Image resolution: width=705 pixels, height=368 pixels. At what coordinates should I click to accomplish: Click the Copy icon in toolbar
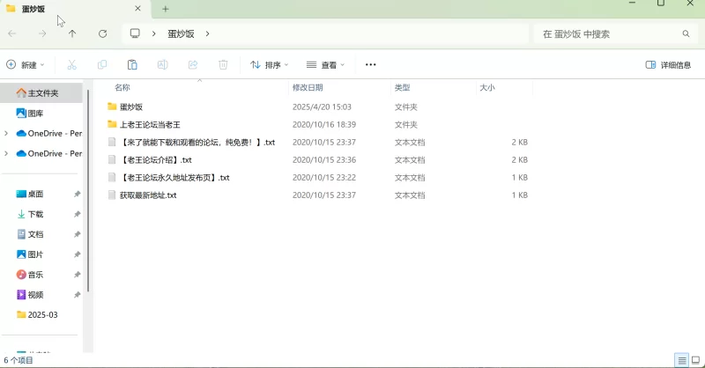[102, 65]
